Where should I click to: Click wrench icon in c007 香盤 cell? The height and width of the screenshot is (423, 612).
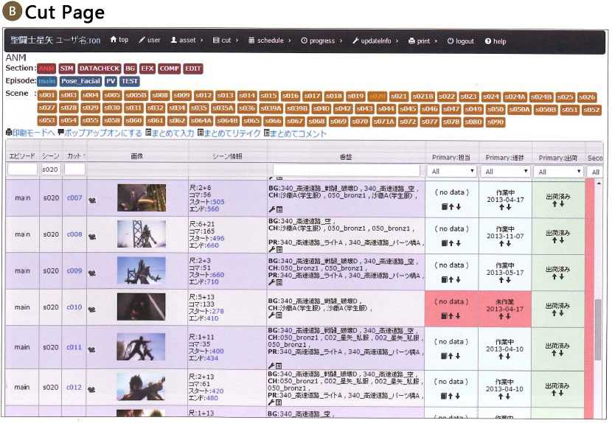point(271,209)
